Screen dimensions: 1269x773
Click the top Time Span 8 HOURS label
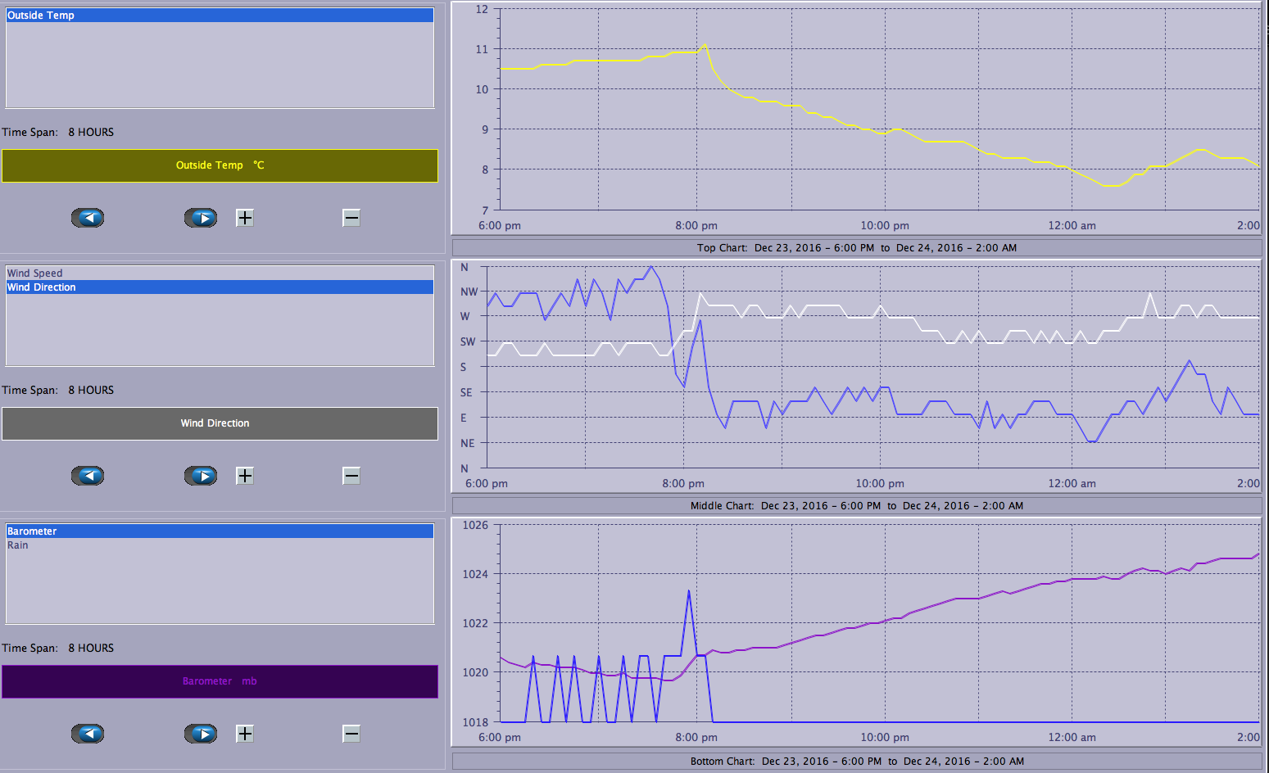point(58,133)
